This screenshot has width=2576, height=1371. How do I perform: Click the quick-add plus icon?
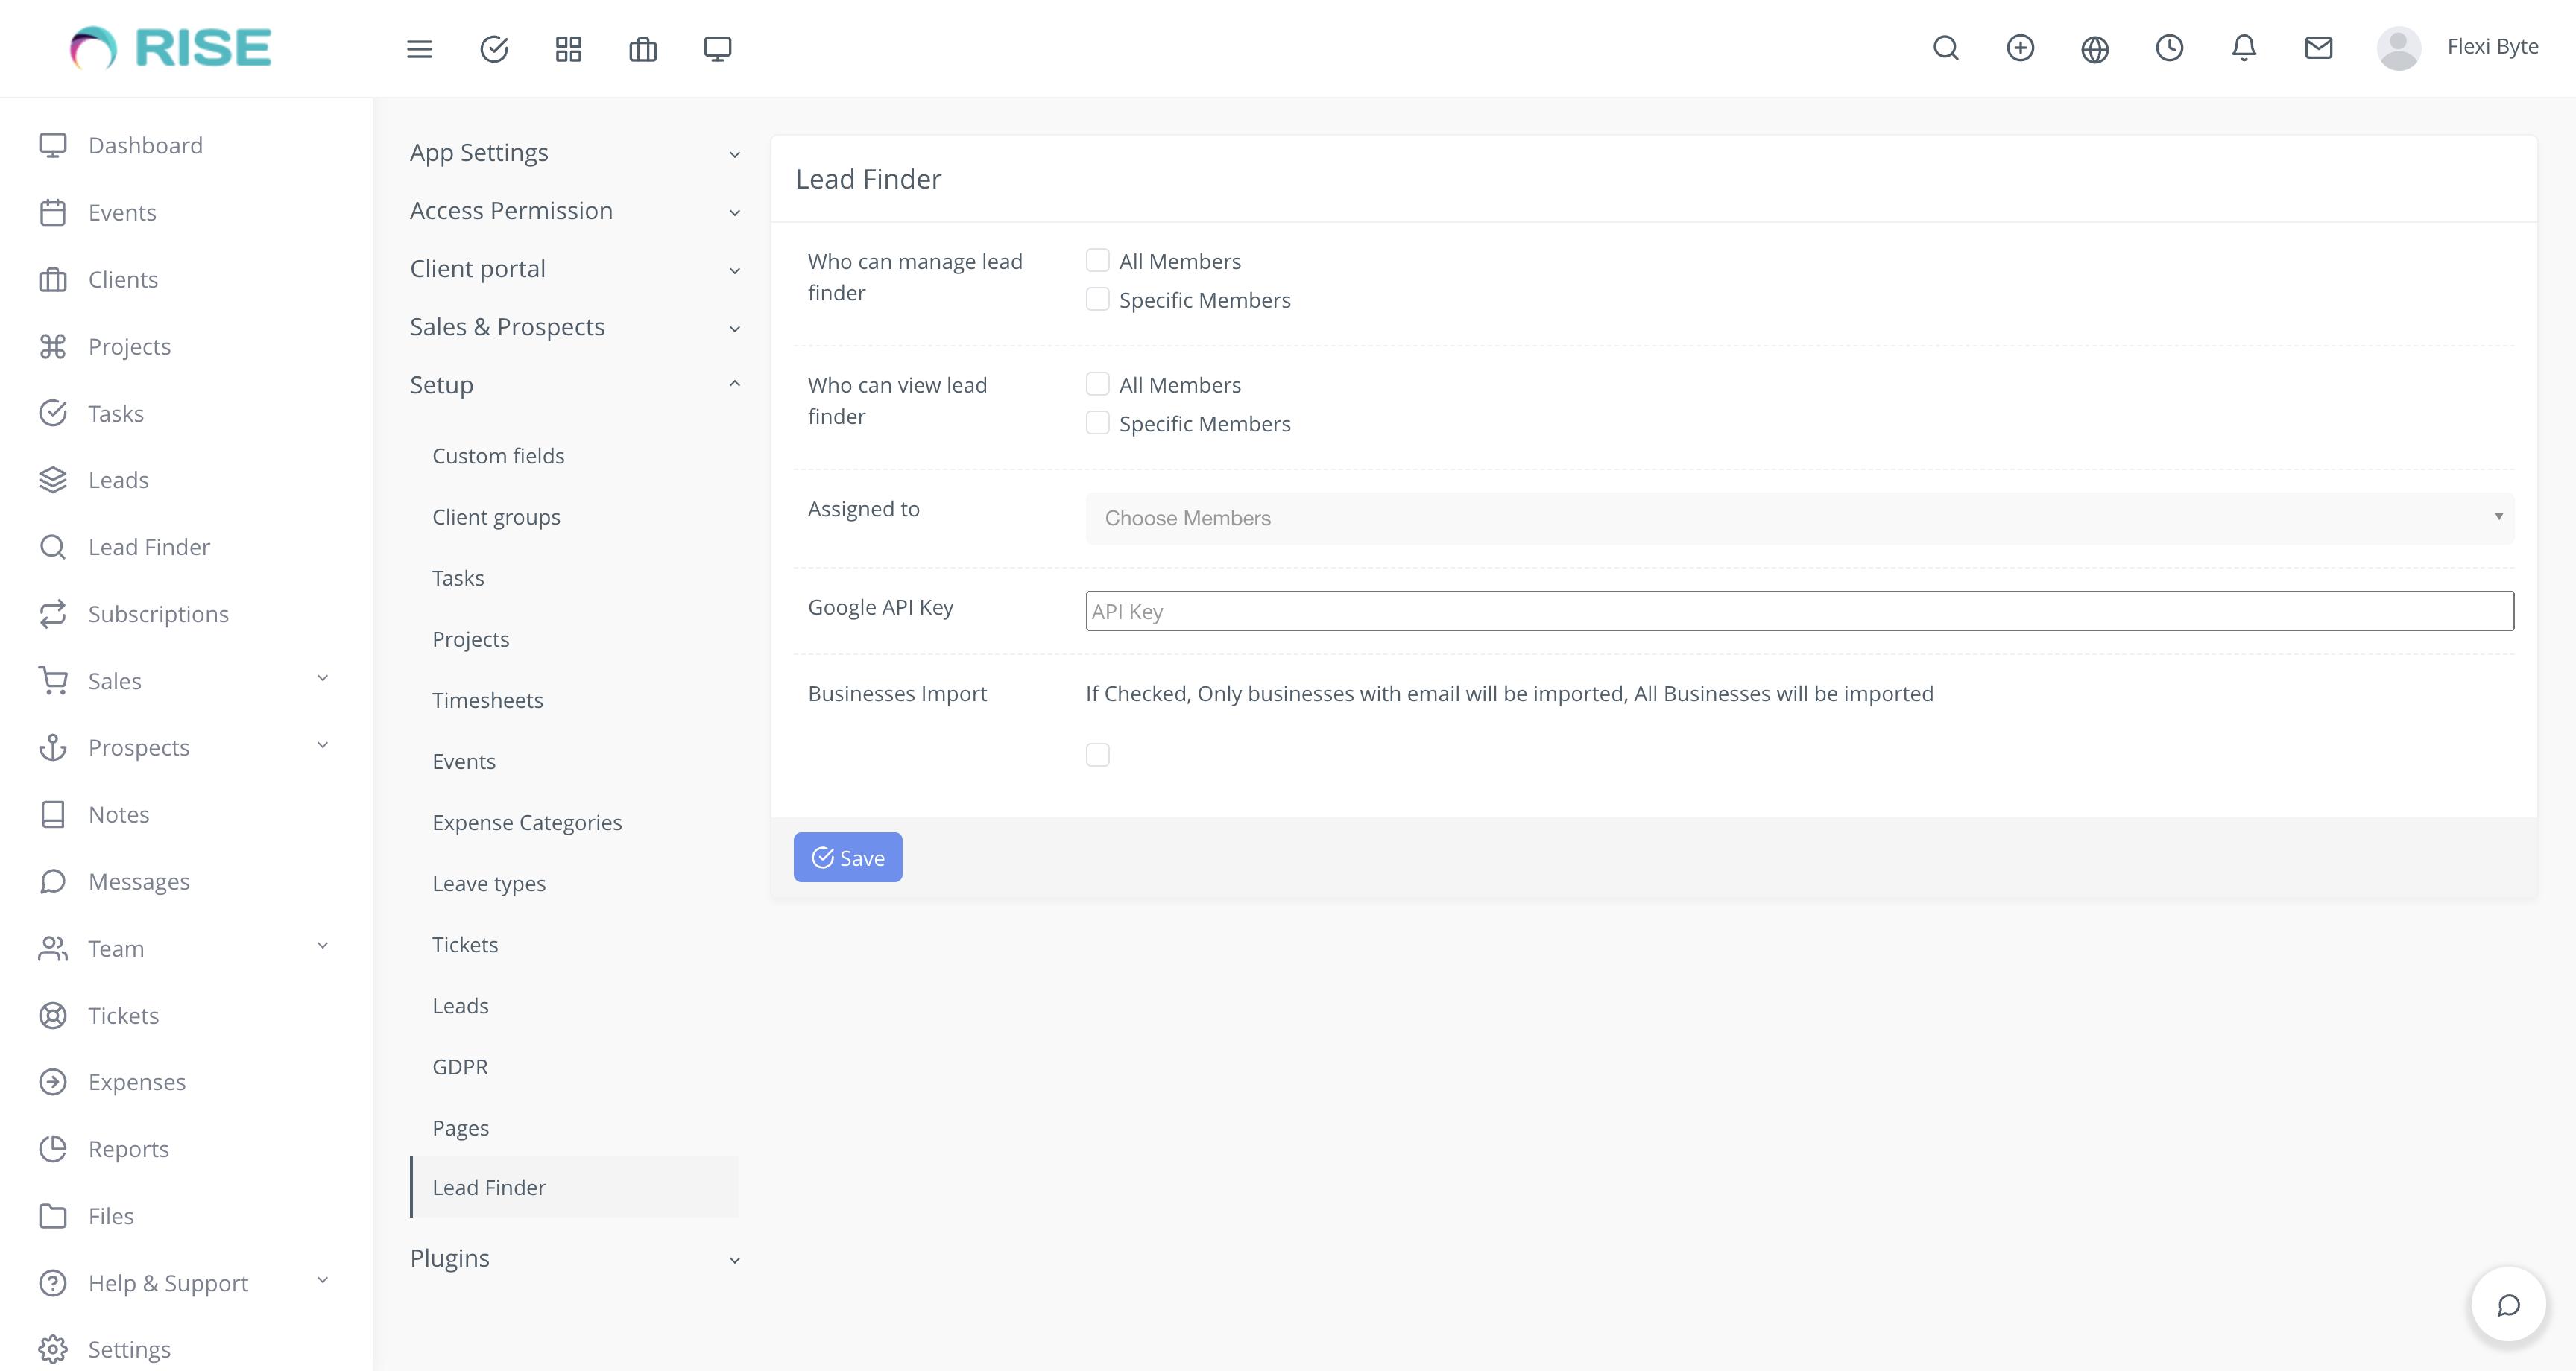(2020, 48)
